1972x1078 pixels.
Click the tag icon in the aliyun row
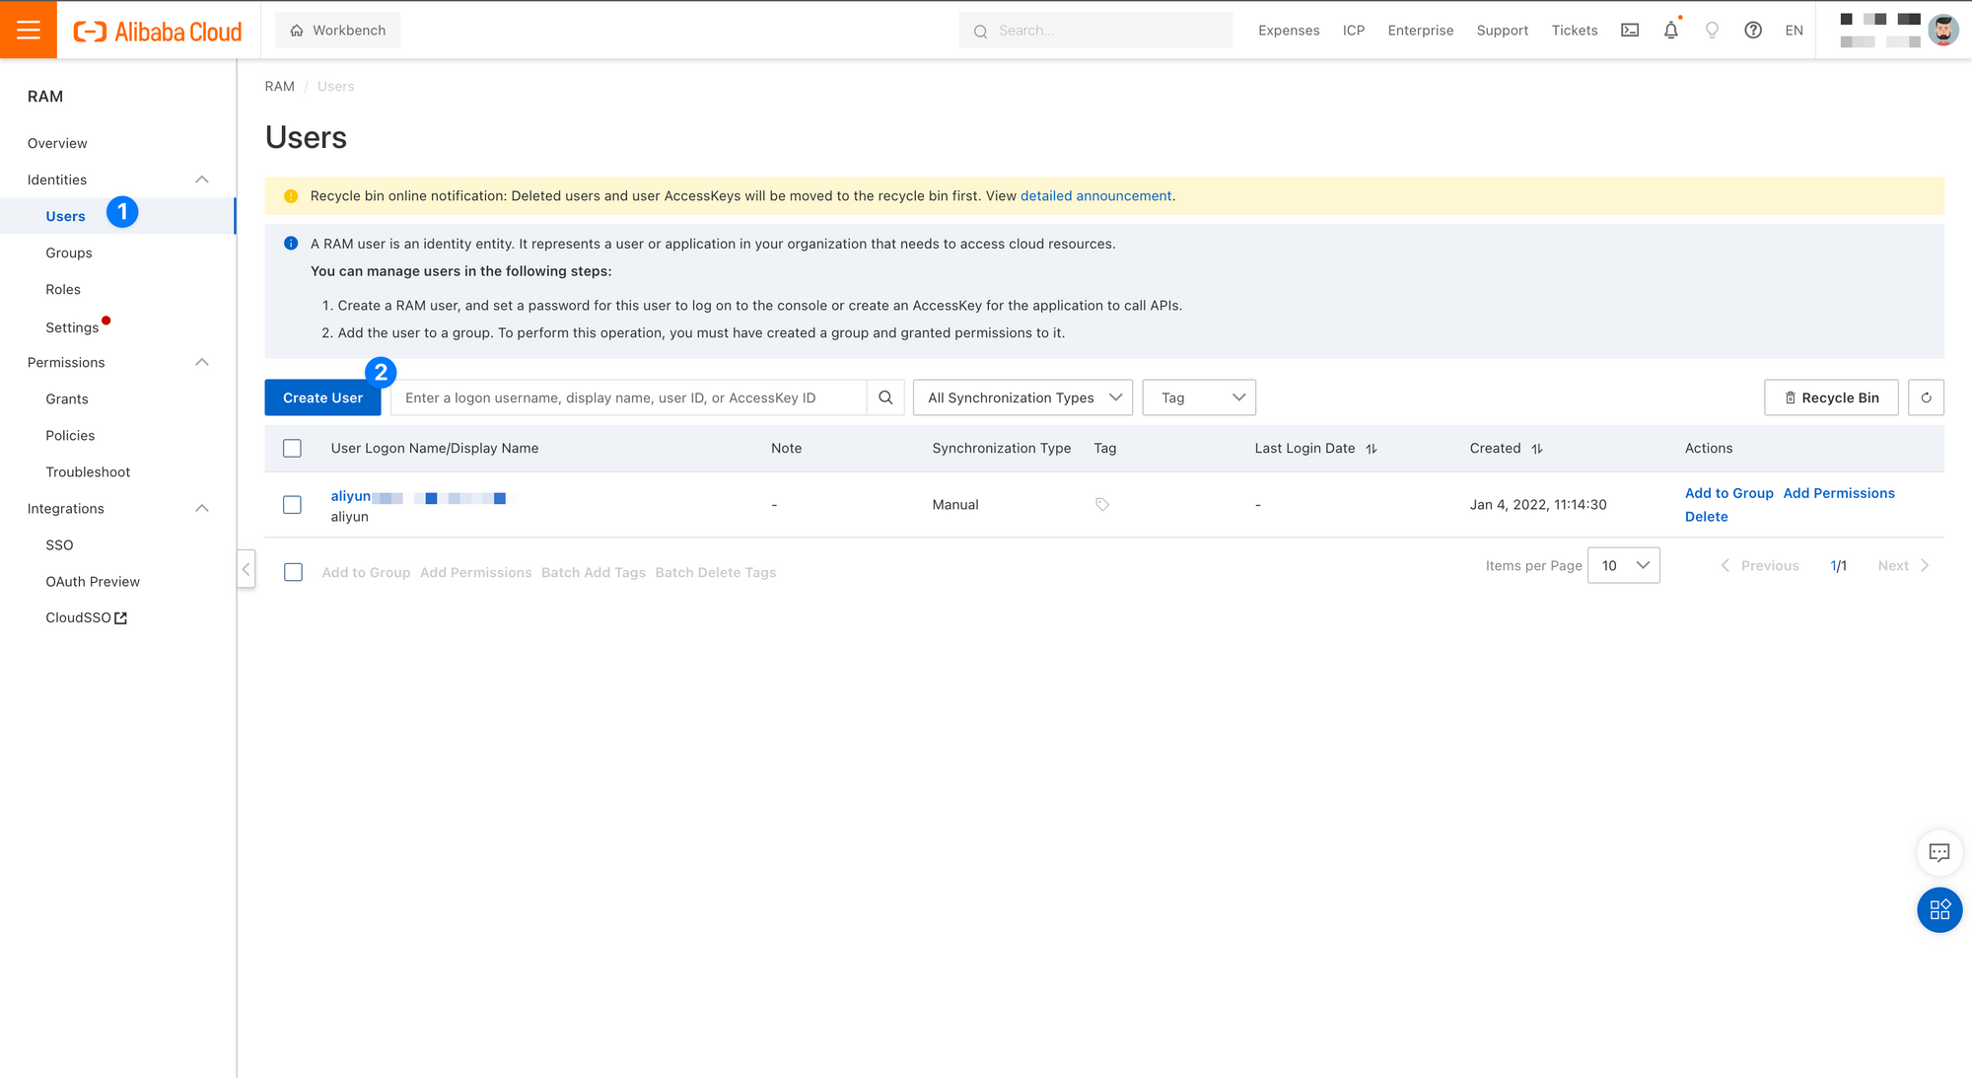pos(1102,504)
